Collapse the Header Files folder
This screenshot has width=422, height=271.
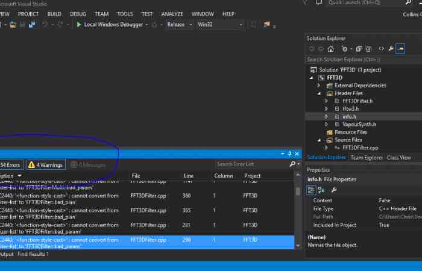point(319,93)
